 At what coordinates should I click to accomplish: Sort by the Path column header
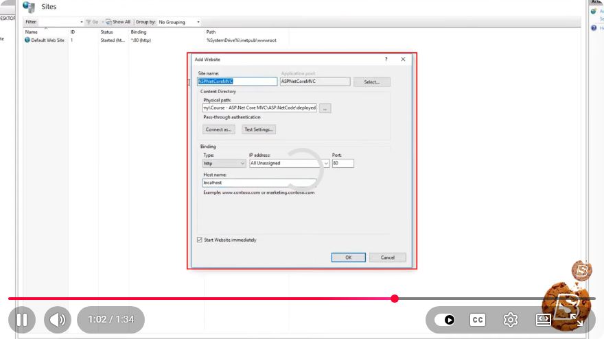tap(211, 32)
